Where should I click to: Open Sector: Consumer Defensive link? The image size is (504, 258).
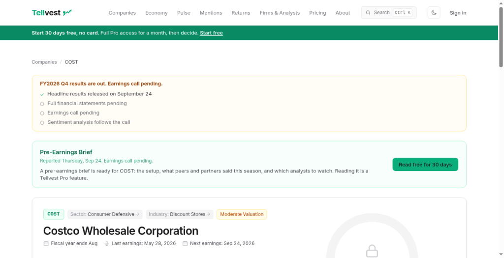(x=105, y=214)
